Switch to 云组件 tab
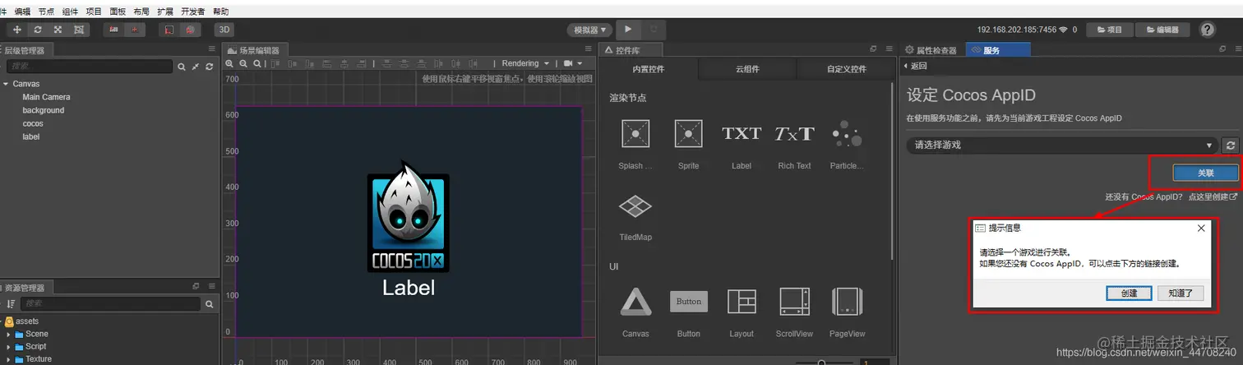Image resolution: width=1243 pixels, height=365 pixels. (747, 69)
